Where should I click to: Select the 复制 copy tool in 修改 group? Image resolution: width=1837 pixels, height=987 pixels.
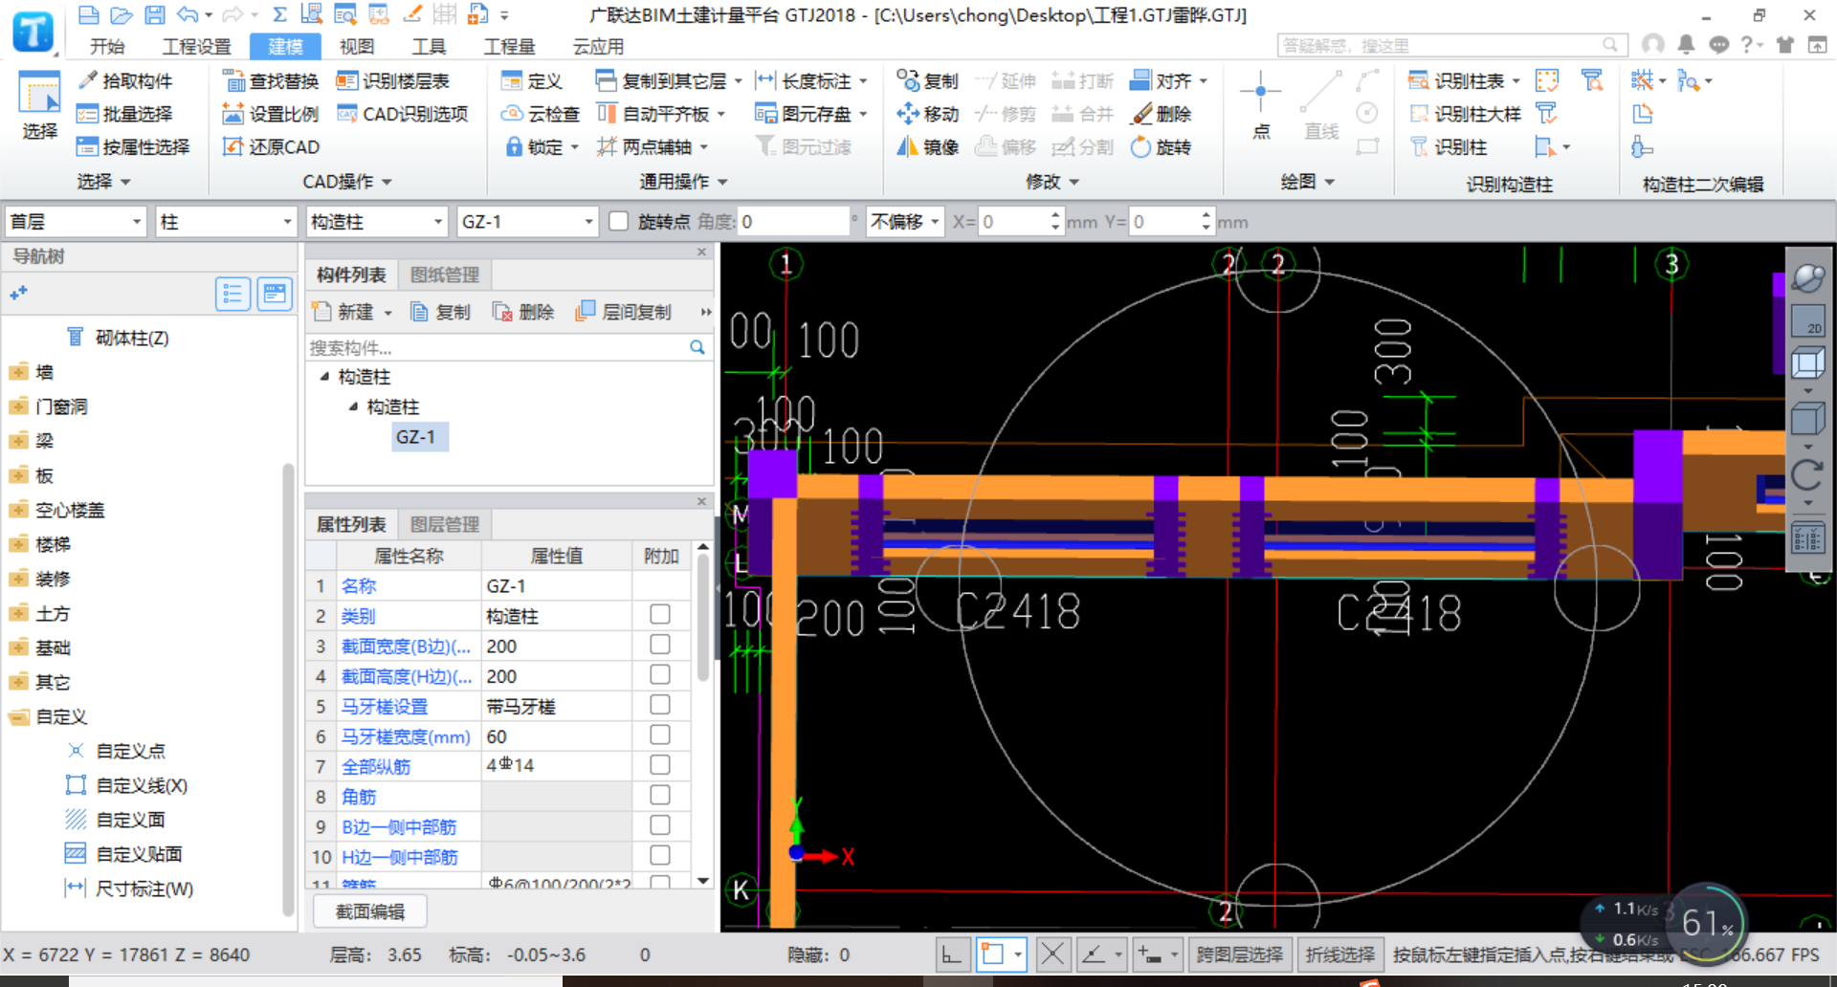(x=927, y=81)
